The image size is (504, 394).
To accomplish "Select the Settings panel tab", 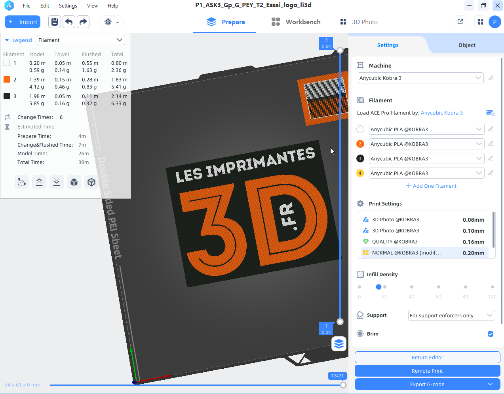I will (388, 45).
